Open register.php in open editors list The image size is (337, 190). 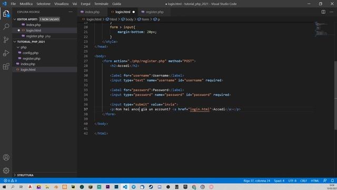coord(35,36)
